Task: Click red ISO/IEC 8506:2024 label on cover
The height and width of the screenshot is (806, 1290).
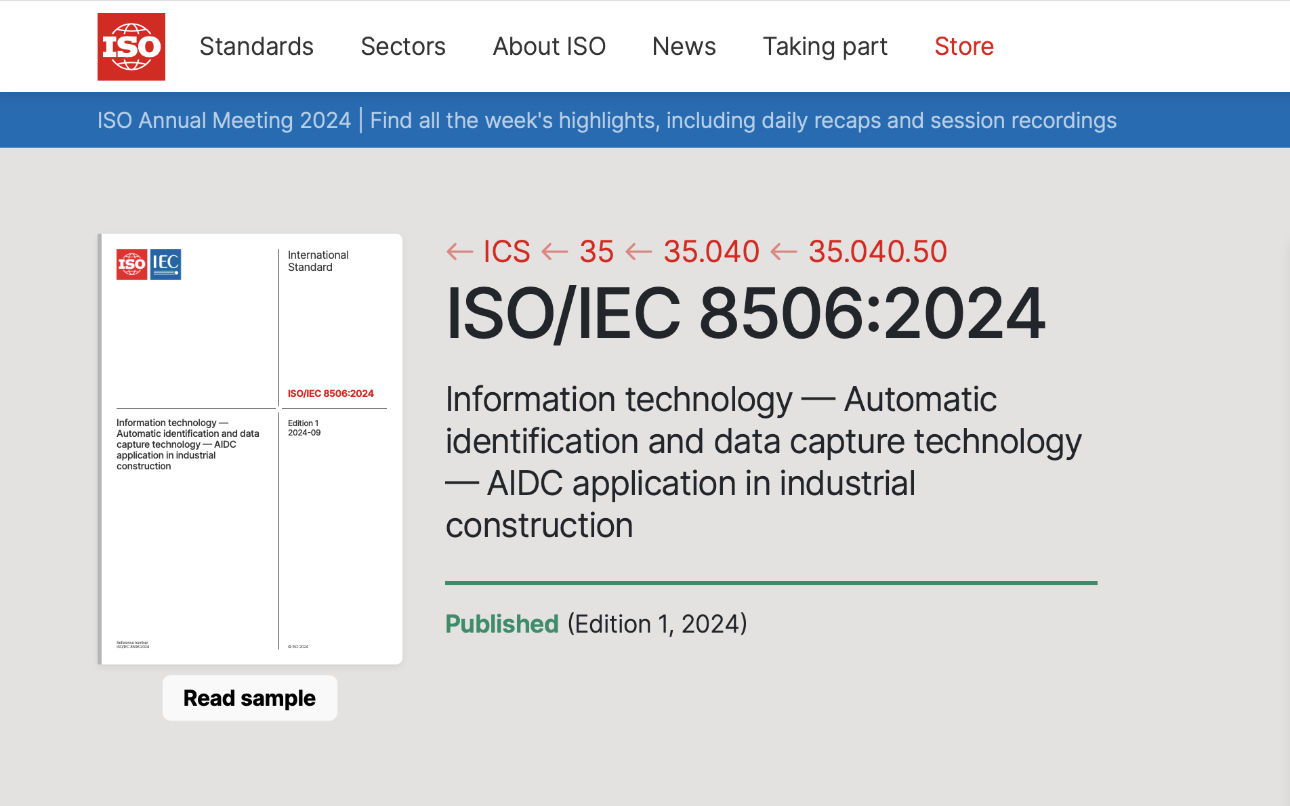Action: pos(331,394)
